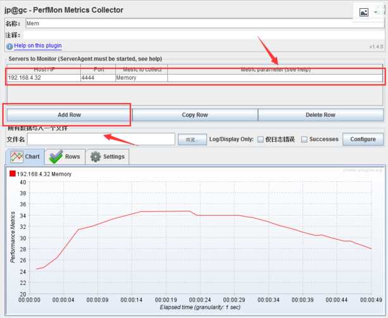Add a new row with Add Row
388x318 pixels.
tap(69, 115)
